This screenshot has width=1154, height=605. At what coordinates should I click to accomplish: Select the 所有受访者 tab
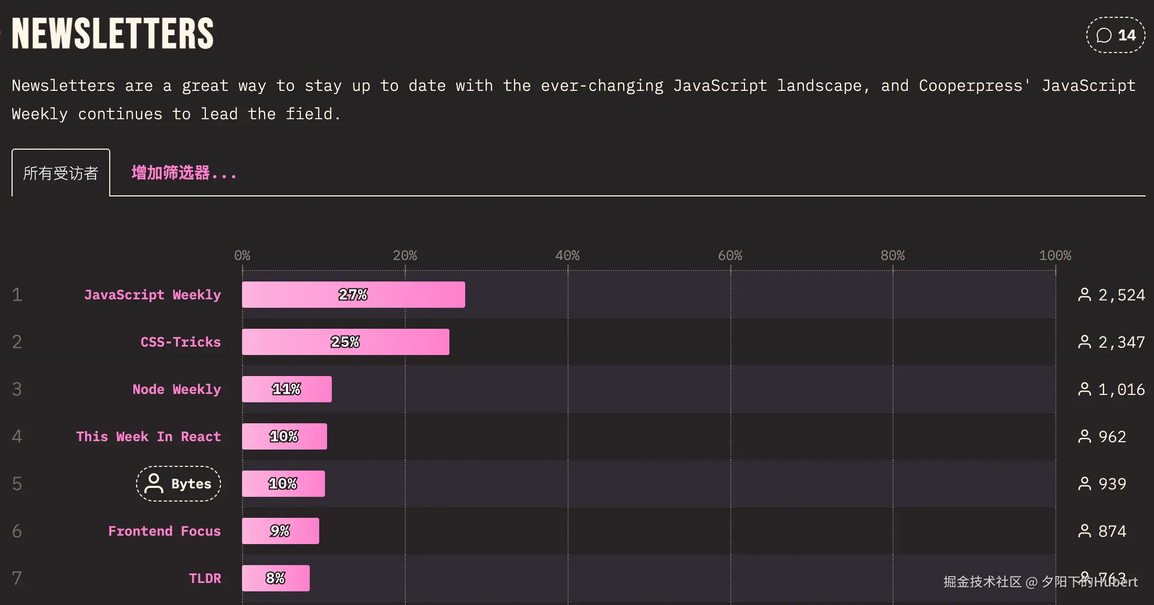(x=61, y=173)
